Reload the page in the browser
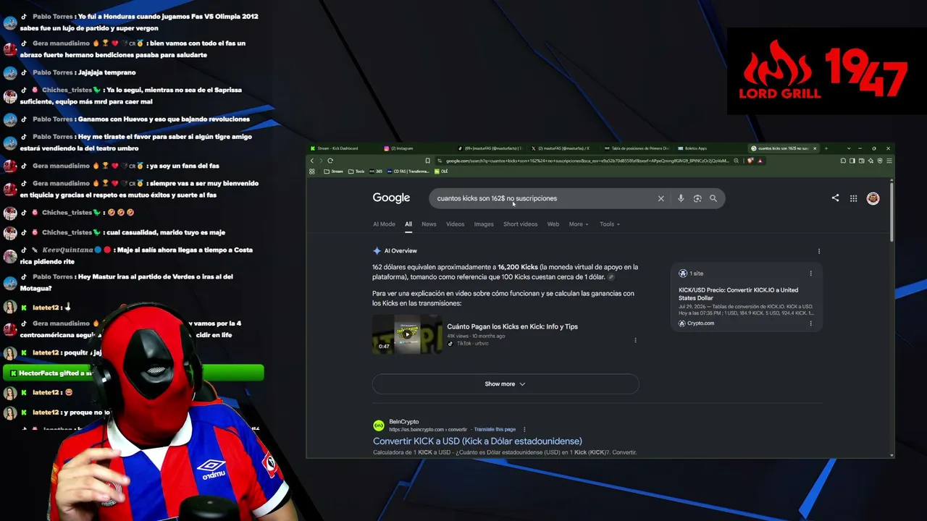This screenshot has width=927, height=521. [x=330, y=161]
